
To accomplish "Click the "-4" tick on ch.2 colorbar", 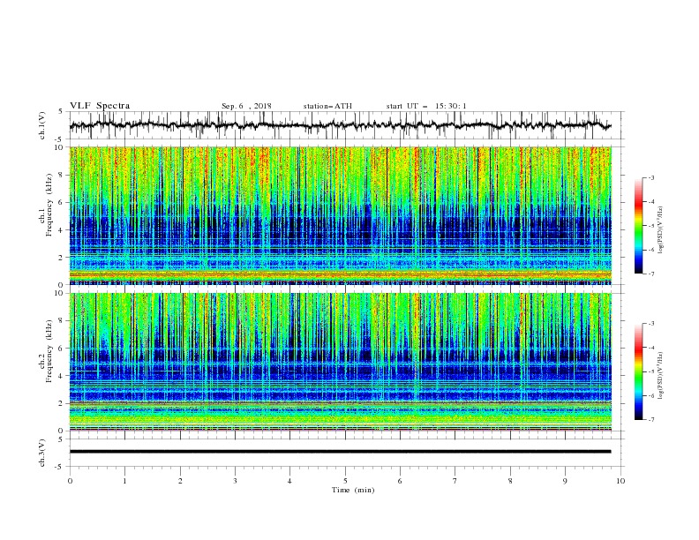I will point(650,348).
